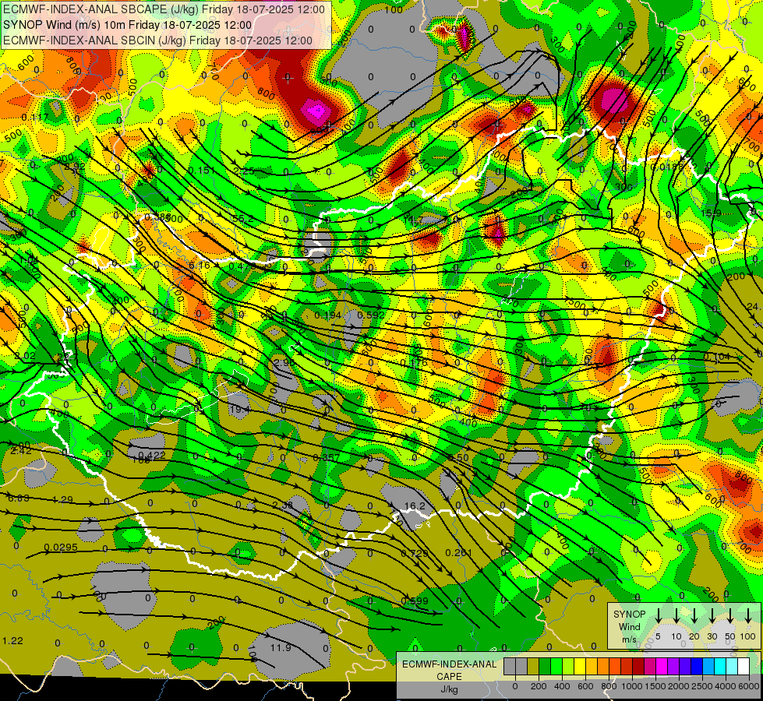Click the 0.104 value on the map
The width and height of the screenshot is (763, 701).
click(717, 357)
